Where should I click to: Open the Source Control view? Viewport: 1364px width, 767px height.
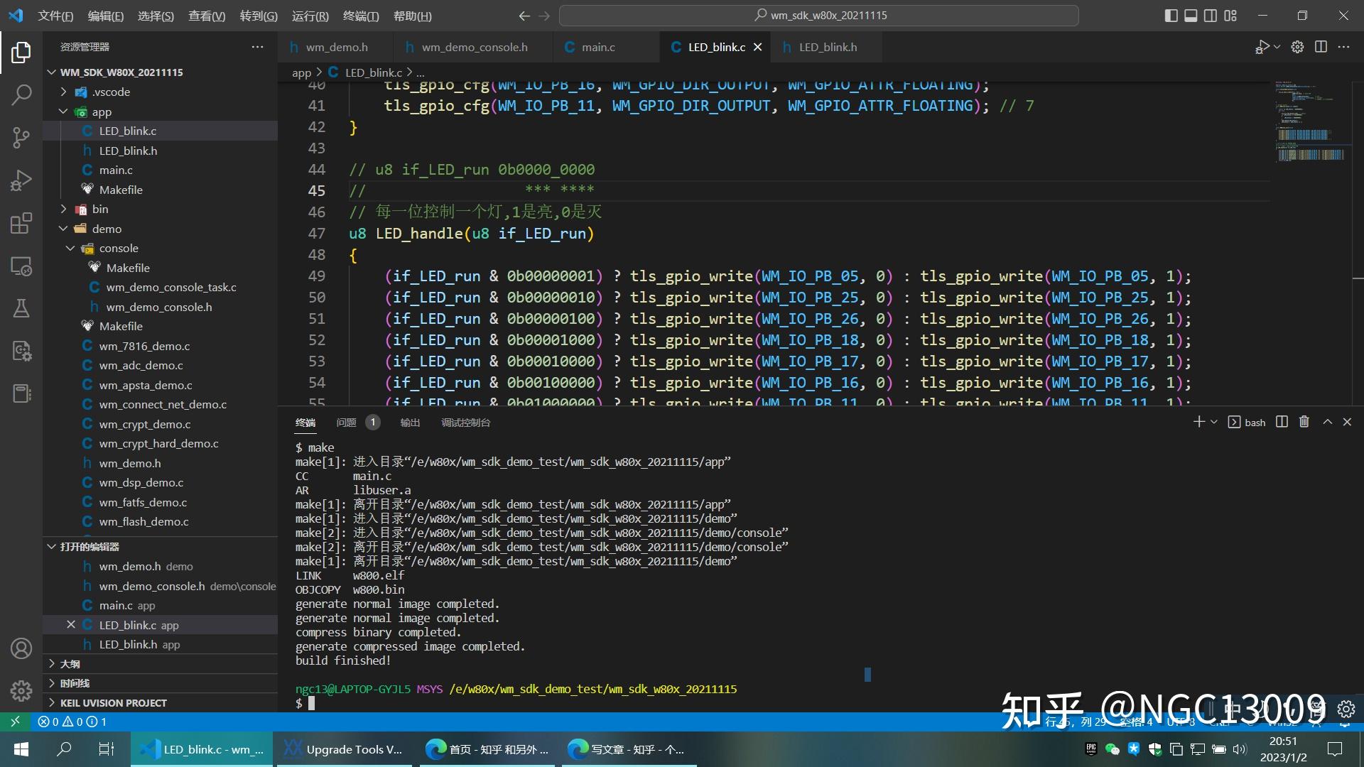21,137
